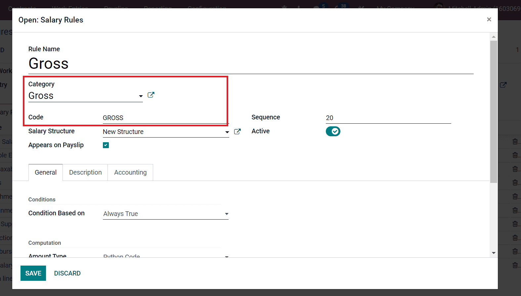Open the Salary Structure dropdown arrow

227,132
